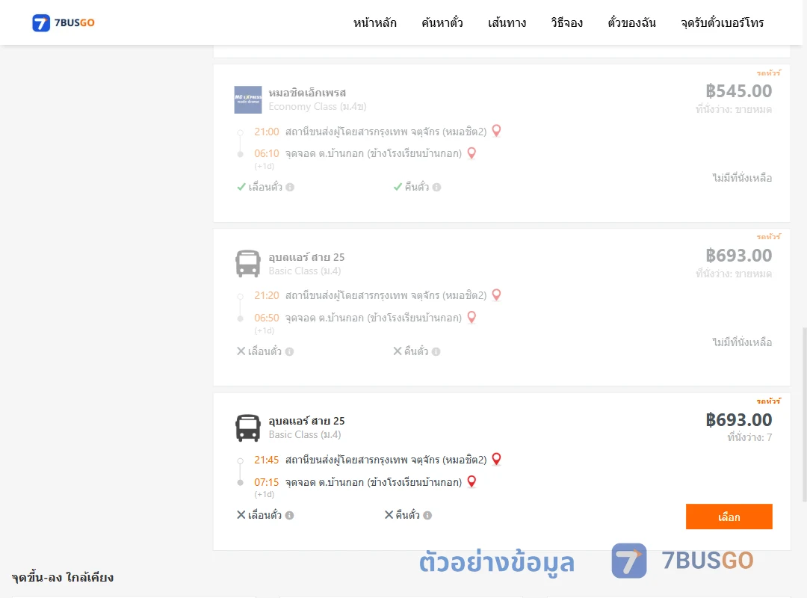Click ฿693.00 price of 21:45 trip
The image size is (807, 598).
point(738,420)
